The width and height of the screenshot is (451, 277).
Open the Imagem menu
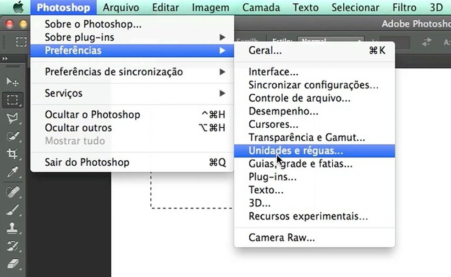[x=210, y=7]
